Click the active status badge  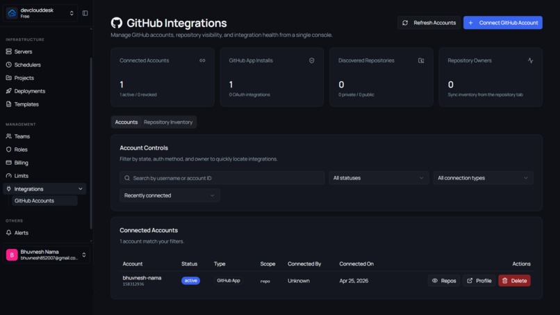[190, 281]
